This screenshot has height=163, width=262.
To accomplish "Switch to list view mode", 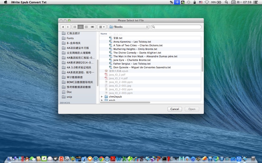I will click(x=81, y=27).
